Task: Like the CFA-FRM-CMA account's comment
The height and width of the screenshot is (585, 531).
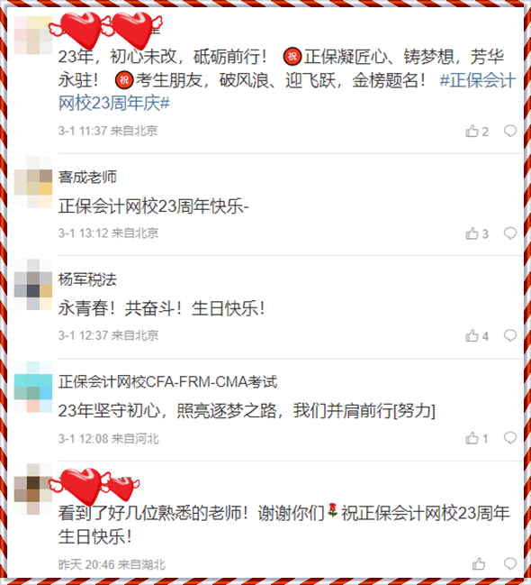Action: tap(476, 438)
